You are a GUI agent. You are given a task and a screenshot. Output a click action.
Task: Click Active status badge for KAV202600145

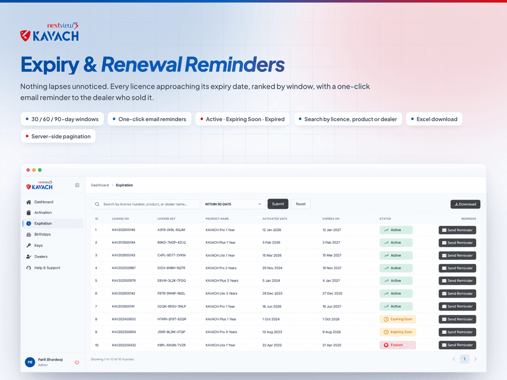point(396,230)
